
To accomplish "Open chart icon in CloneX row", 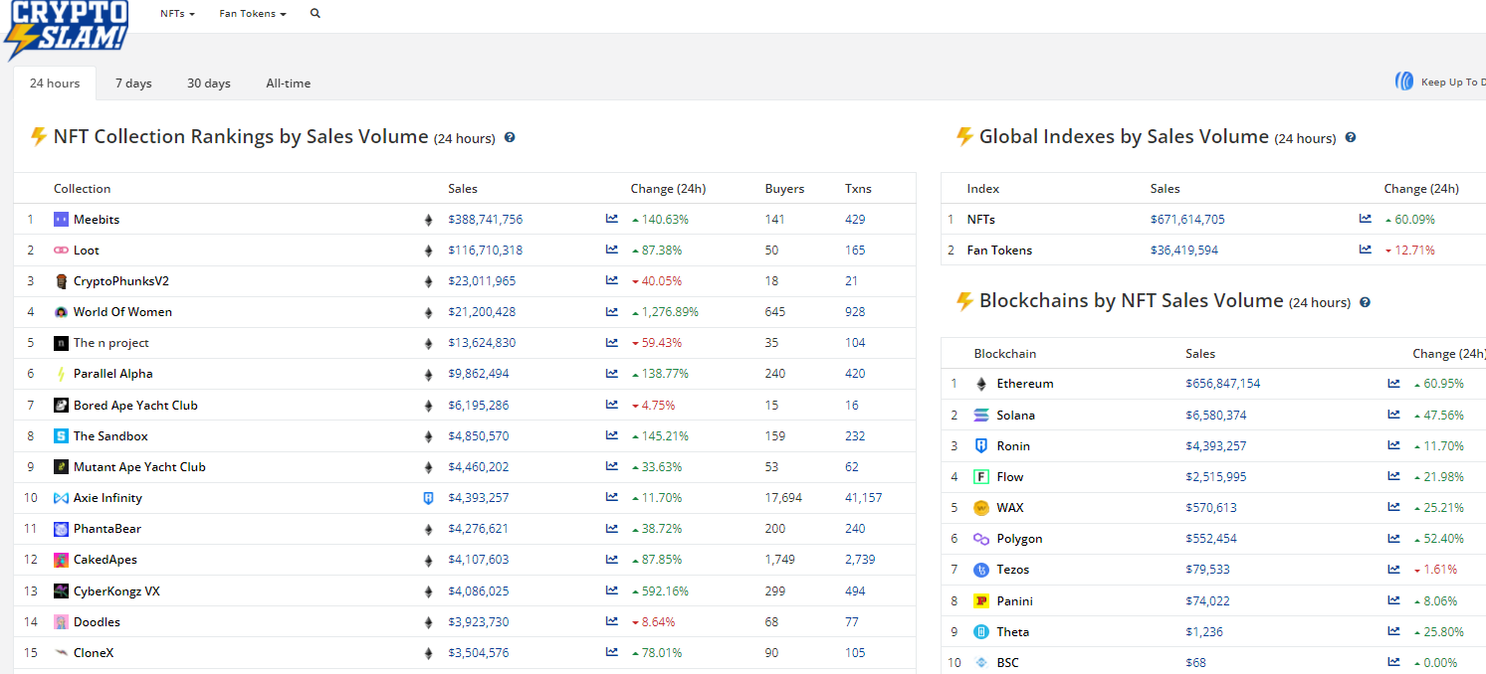I will pos(612,652).
